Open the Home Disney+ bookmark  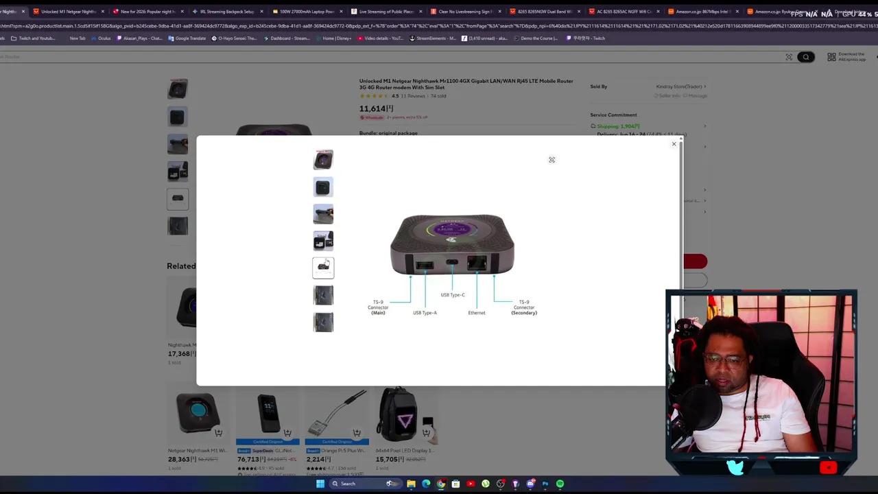(334, 38)
